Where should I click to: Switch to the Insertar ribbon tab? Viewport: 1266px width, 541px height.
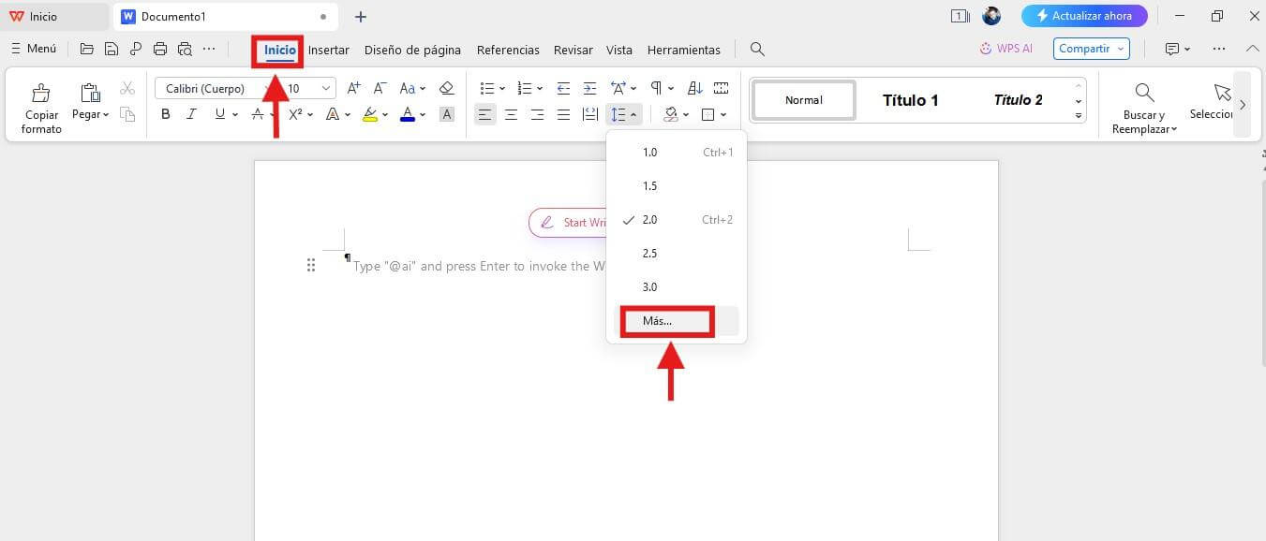[x=329, y=50]
